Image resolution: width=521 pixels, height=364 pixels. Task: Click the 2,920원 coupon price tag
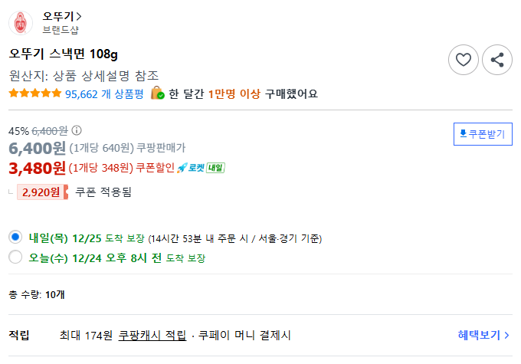(x=42, y=192)
